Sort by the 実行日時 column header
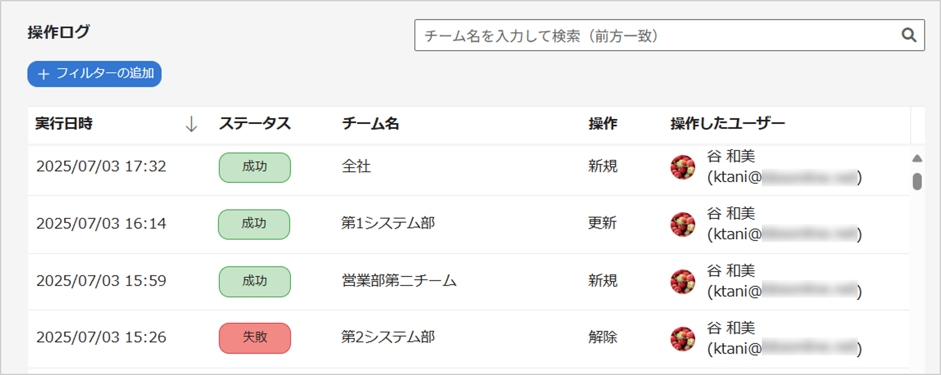 [64, 124]
